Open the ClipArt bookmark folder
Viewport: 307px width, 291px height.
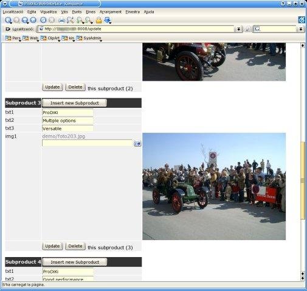(50, 38)
